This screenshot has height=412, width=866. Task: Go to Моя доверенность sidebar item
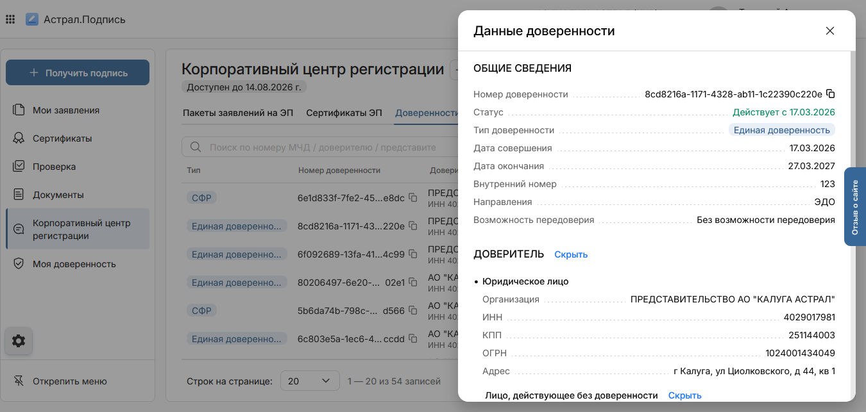pos(74,264)
